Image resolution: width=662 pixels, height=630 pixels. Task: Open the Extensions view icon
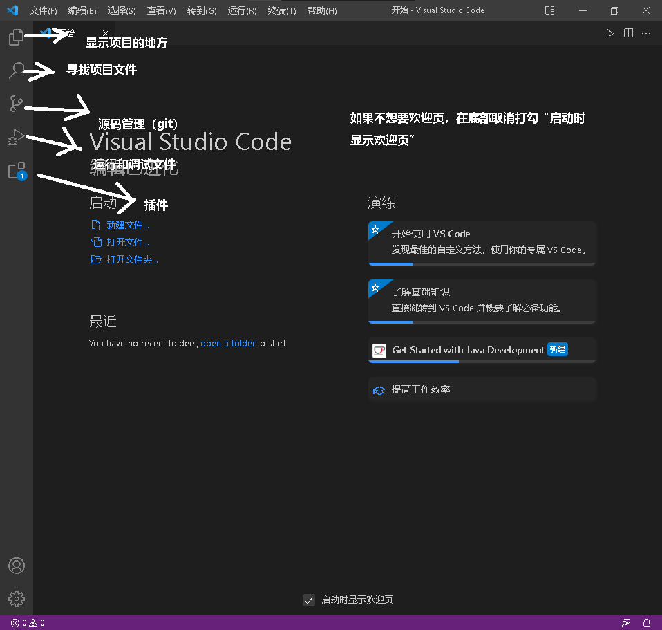coord(17,171)
